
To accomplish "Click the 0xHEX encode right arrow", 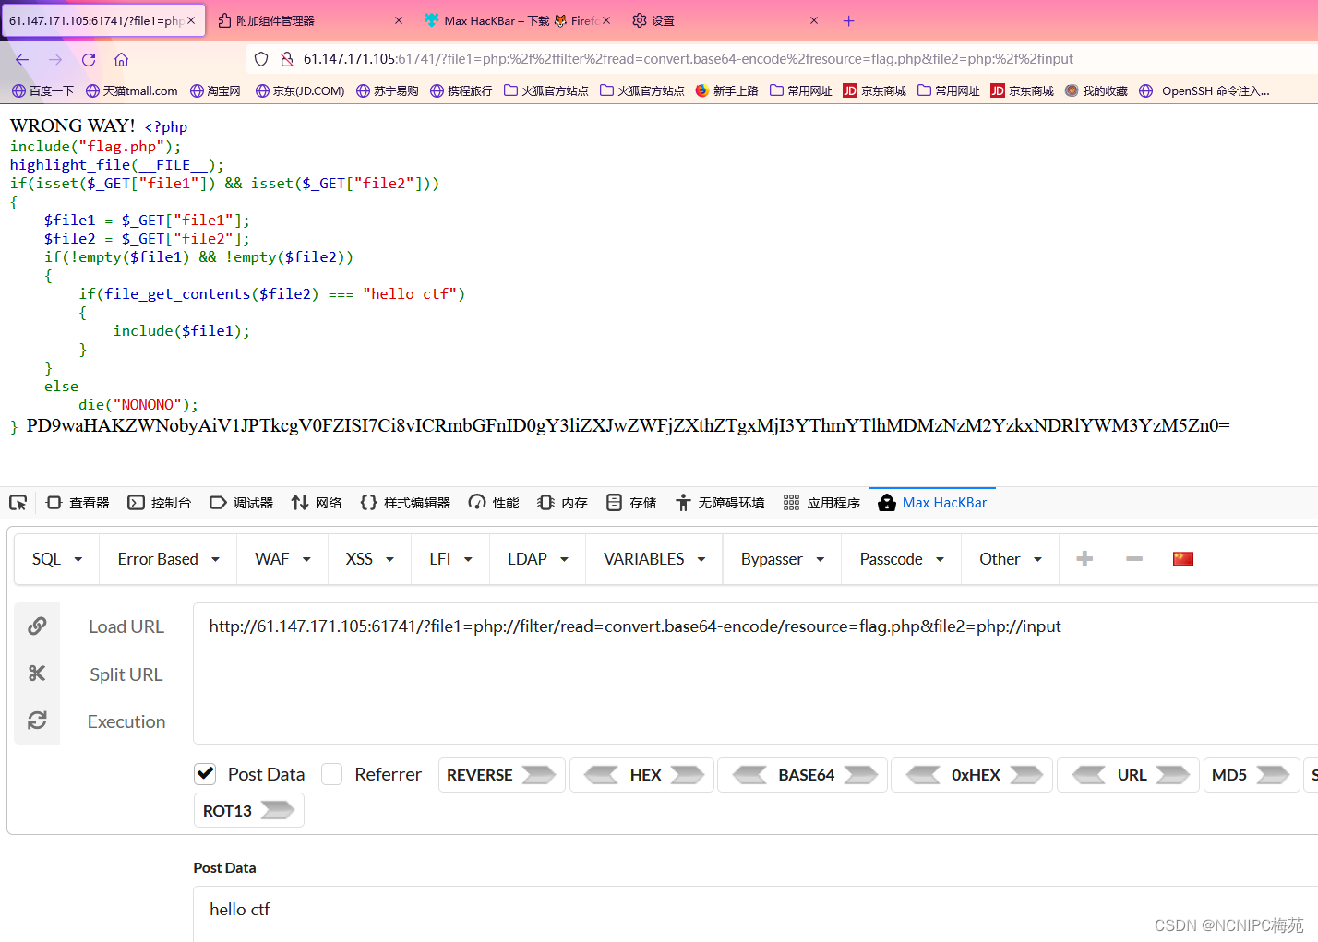I will (x=1026, y=775).
